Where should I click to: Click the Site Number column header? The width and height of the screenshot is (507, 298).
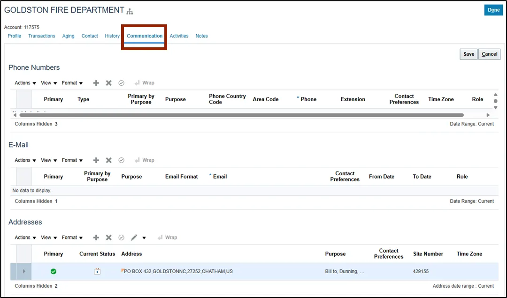(x=428, y=254)
